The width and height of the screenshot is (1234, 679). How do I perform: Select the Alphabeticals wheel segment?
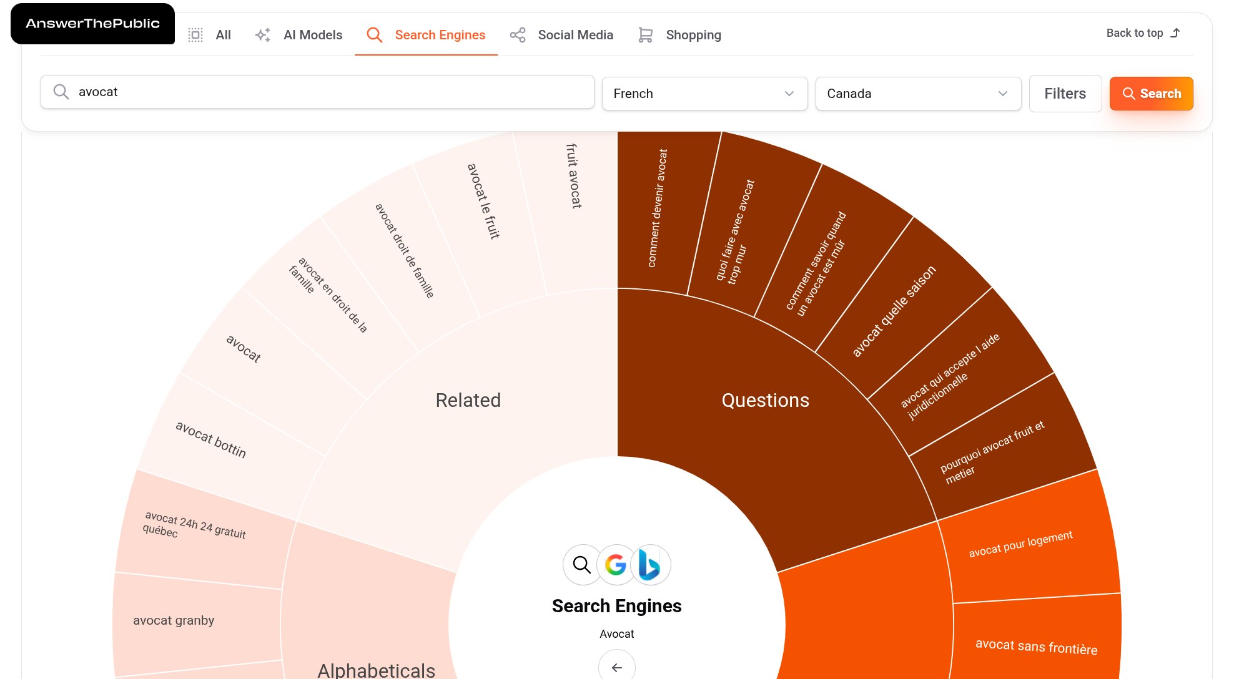[377, 670]
